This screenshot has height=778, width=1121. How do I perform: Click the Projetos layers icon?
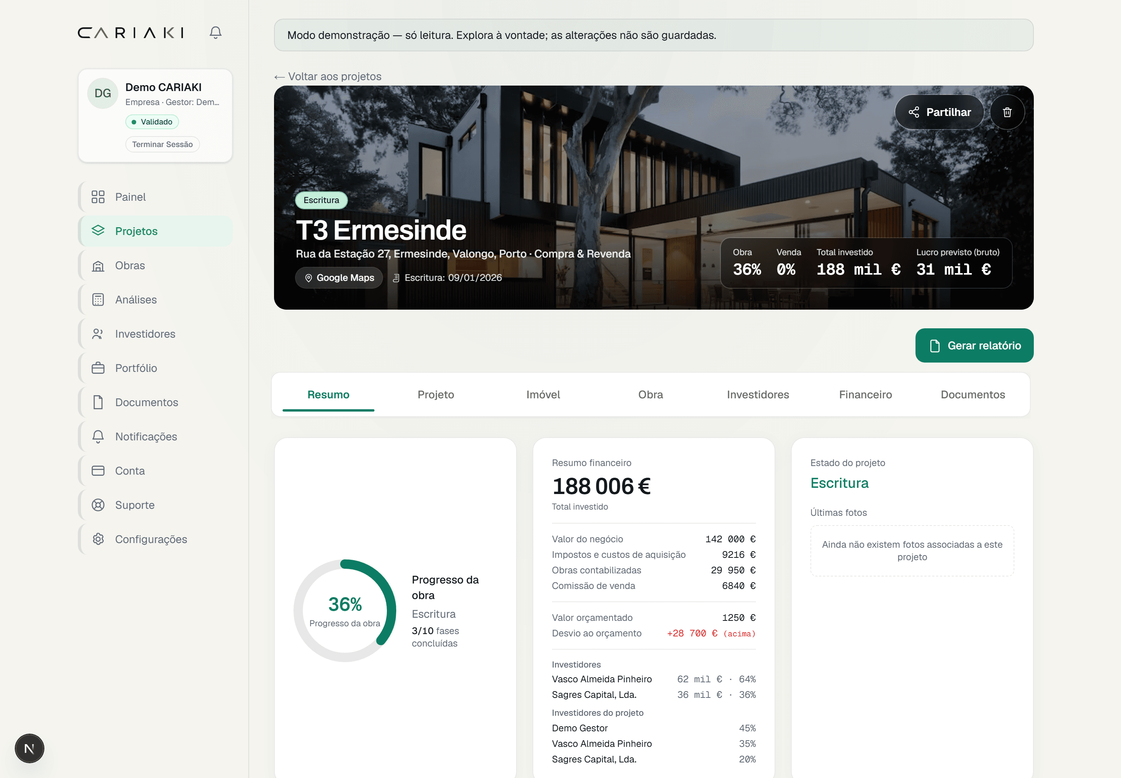click(98, 231)
